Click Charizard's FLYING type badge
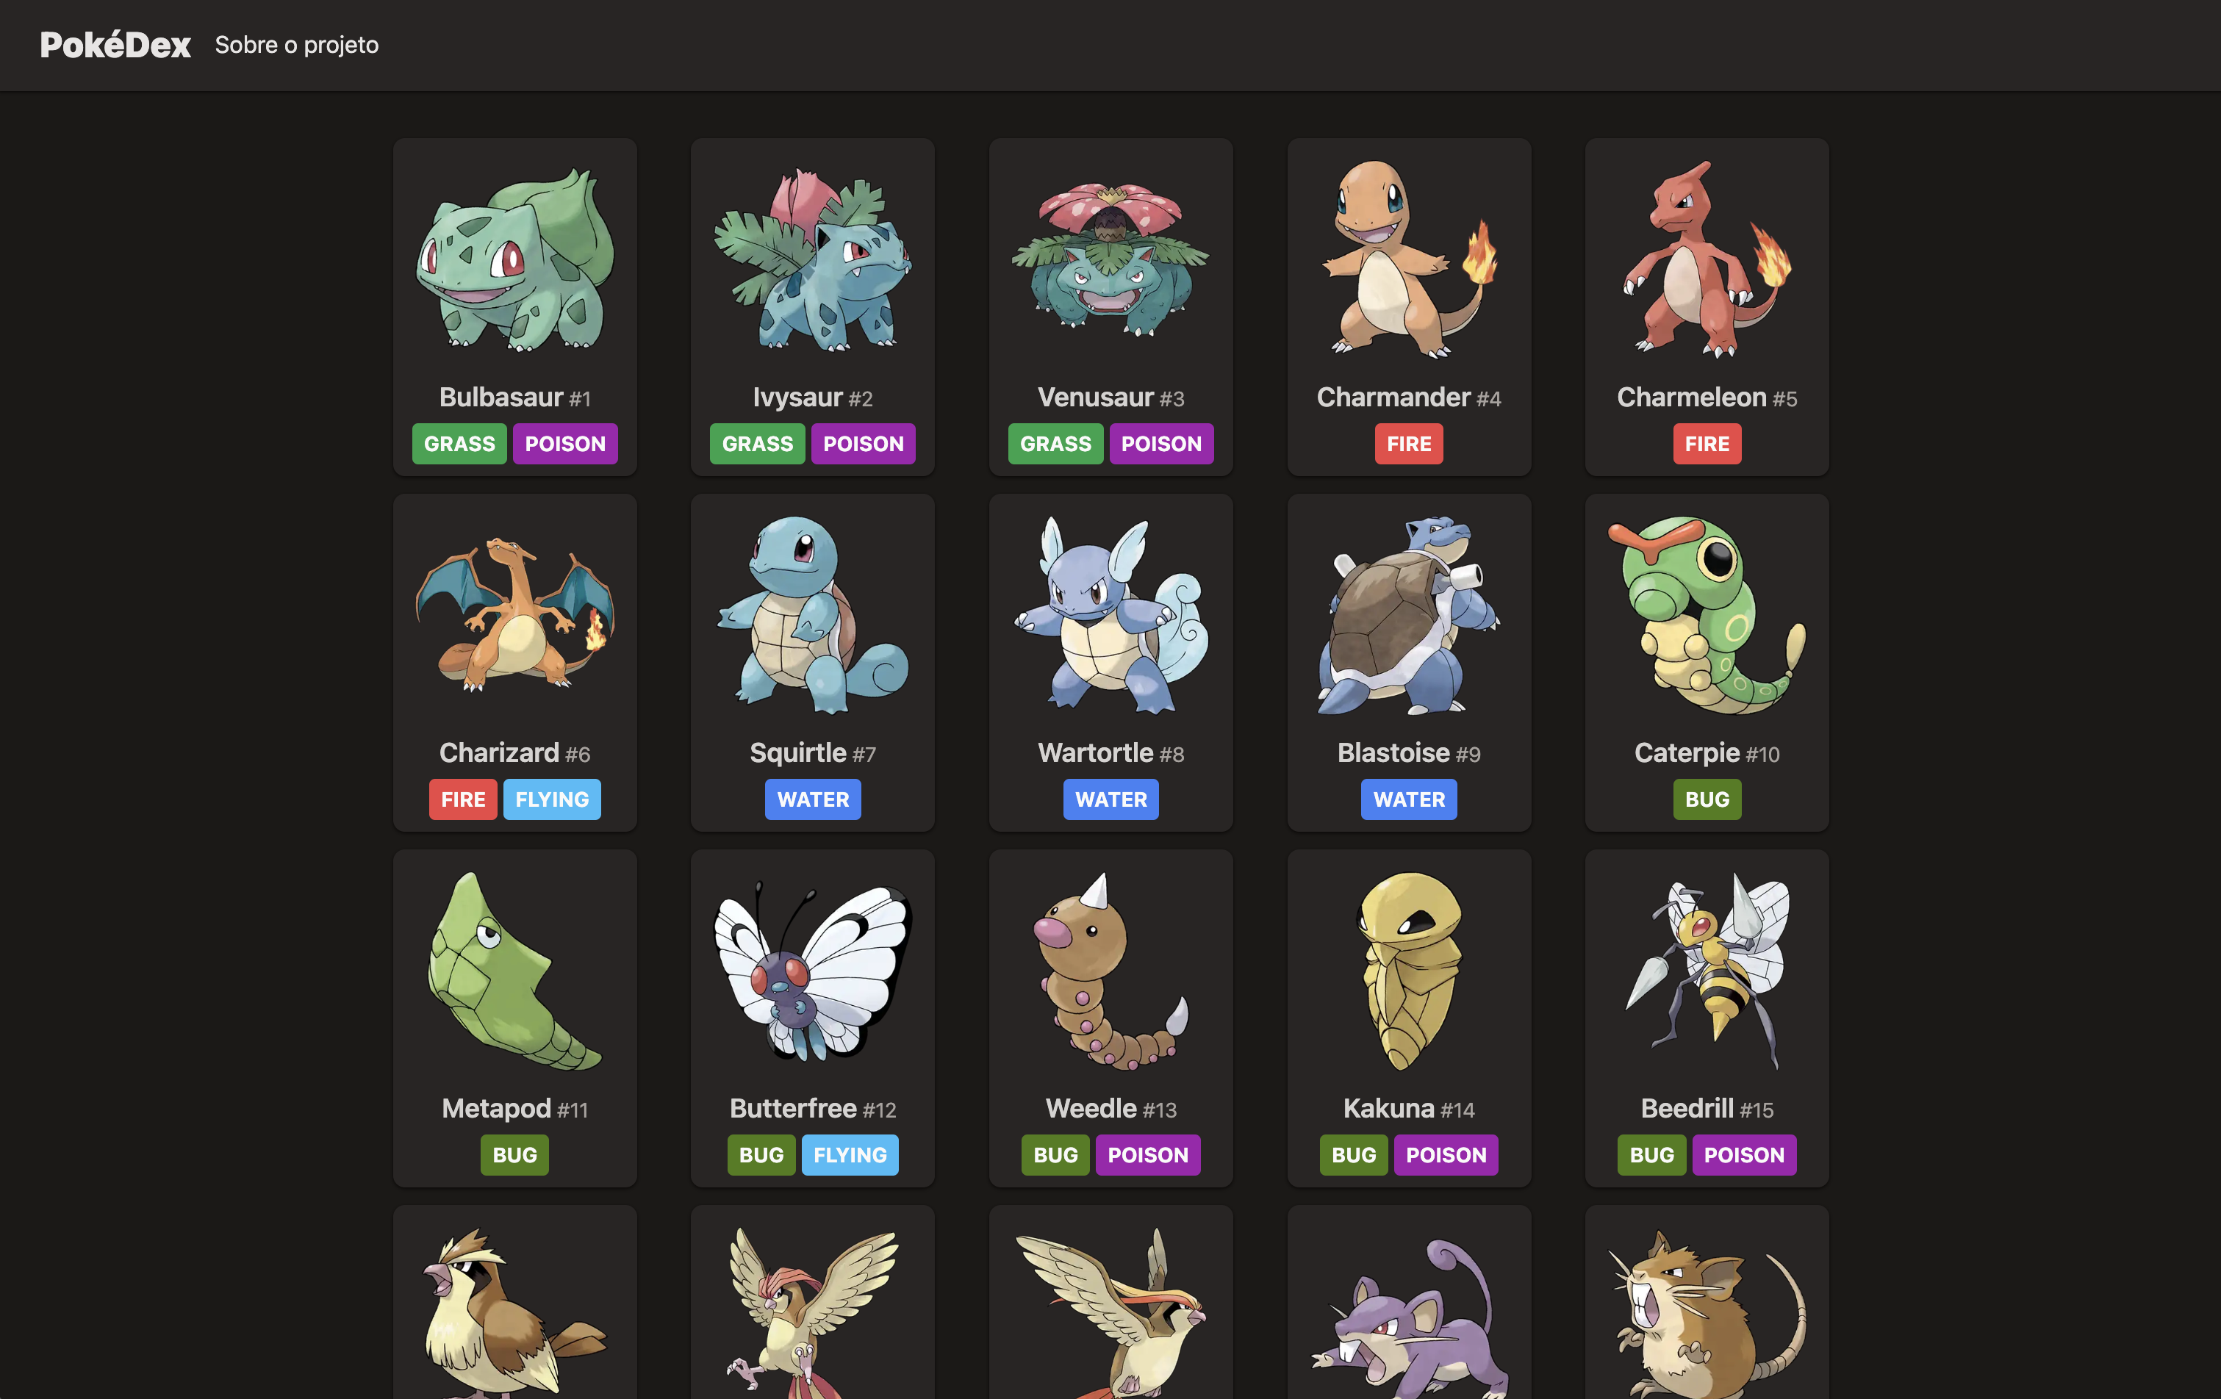Image resolution: width=2221 pixels, height=1399 pixels. point(551,799)
